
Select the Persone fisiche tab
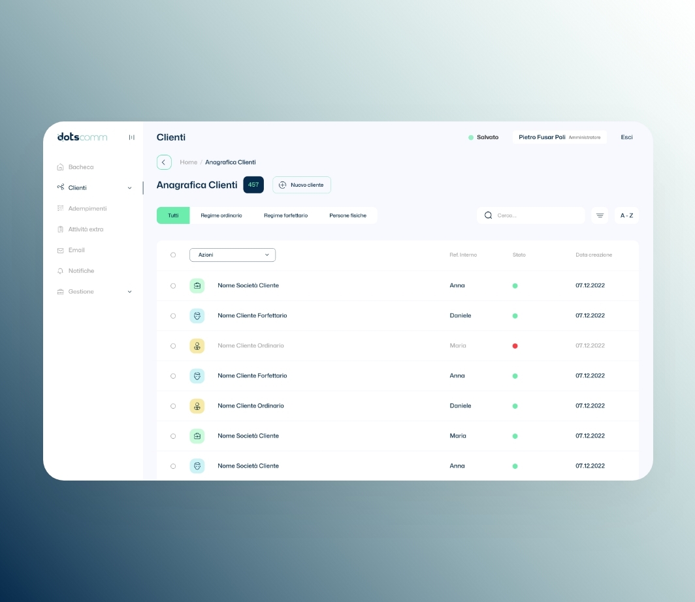tap(347, 215)
